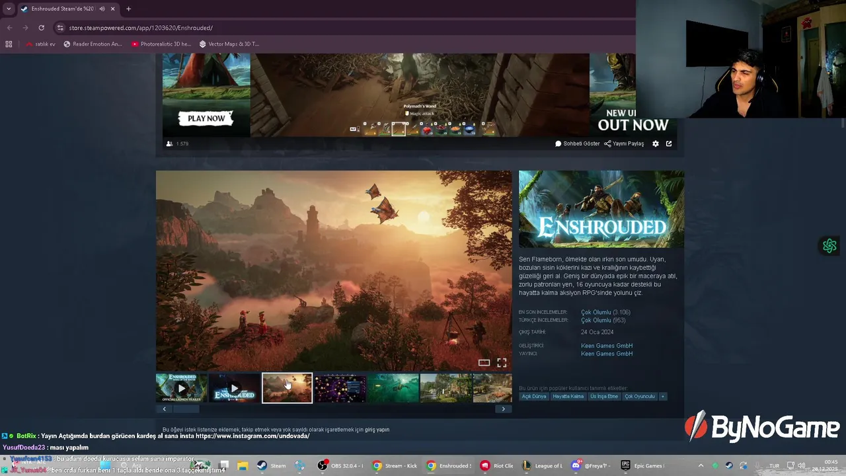The width and height of the screenshot is (846, 476).
Task: Open the tab search dropdown
Action: (x=9, y=9)
